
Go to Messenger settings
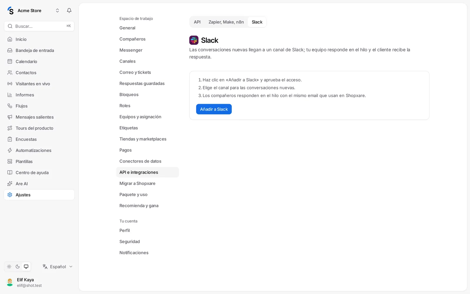click(x=147, y=50)
